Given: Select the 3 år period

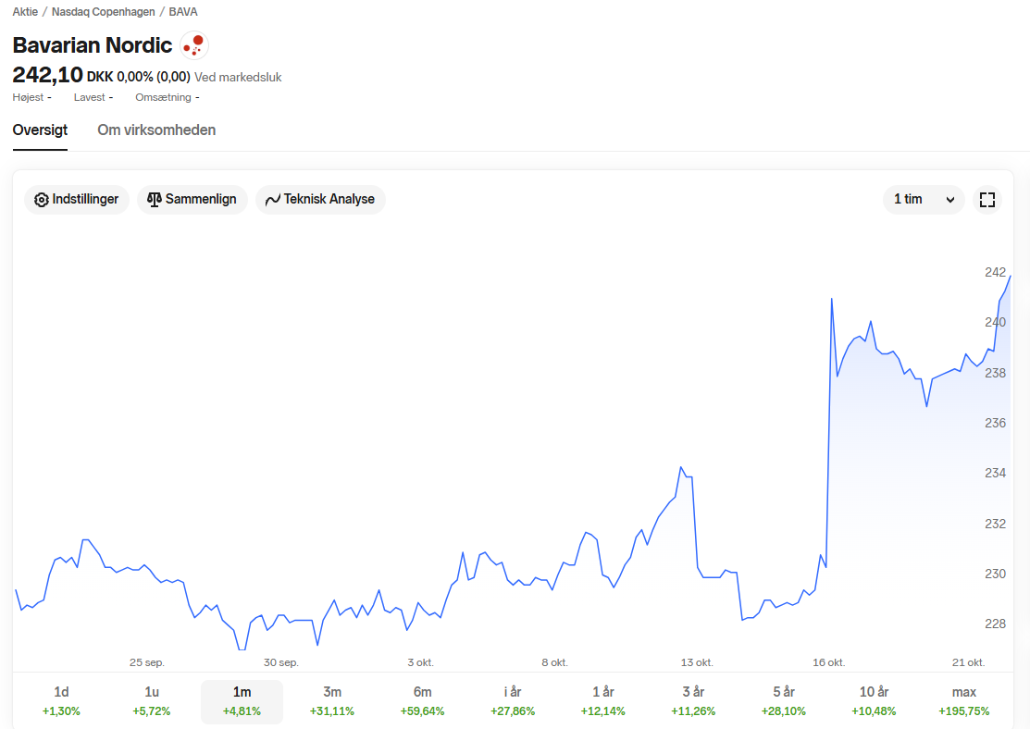Looking at the screenshot, I should pos(693,700).
